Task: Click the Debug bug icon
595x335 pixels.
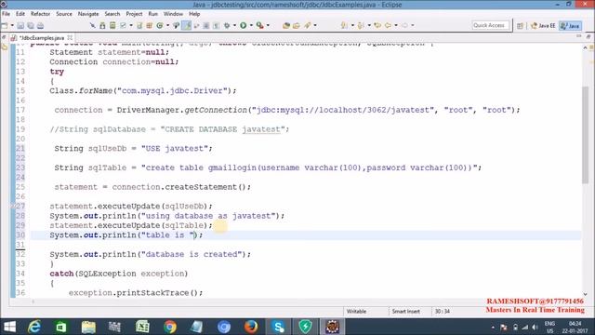Action: pos(227,25)
